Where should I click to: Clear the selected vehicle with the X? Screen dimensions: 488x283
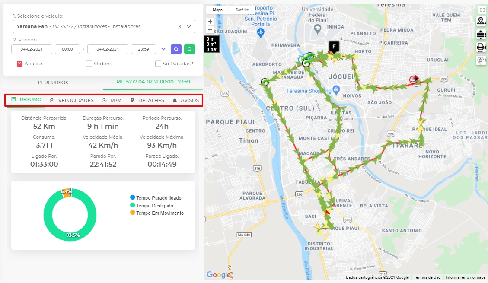179,26
